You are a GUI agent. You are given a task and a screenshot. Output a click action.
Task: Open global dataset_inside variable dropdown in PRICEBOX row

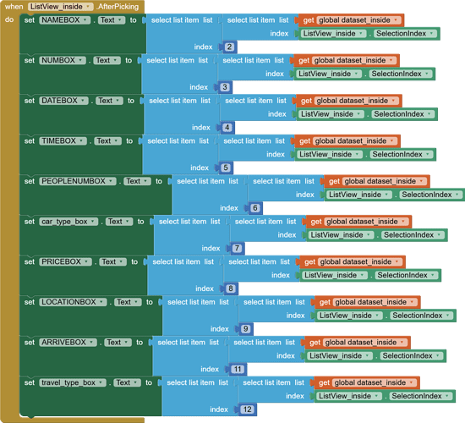coord(360,261)
